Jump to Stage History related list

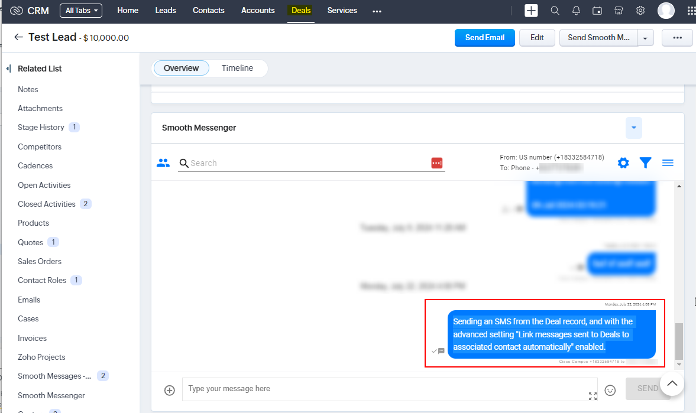pyautogui.click(x=41, y=127)
